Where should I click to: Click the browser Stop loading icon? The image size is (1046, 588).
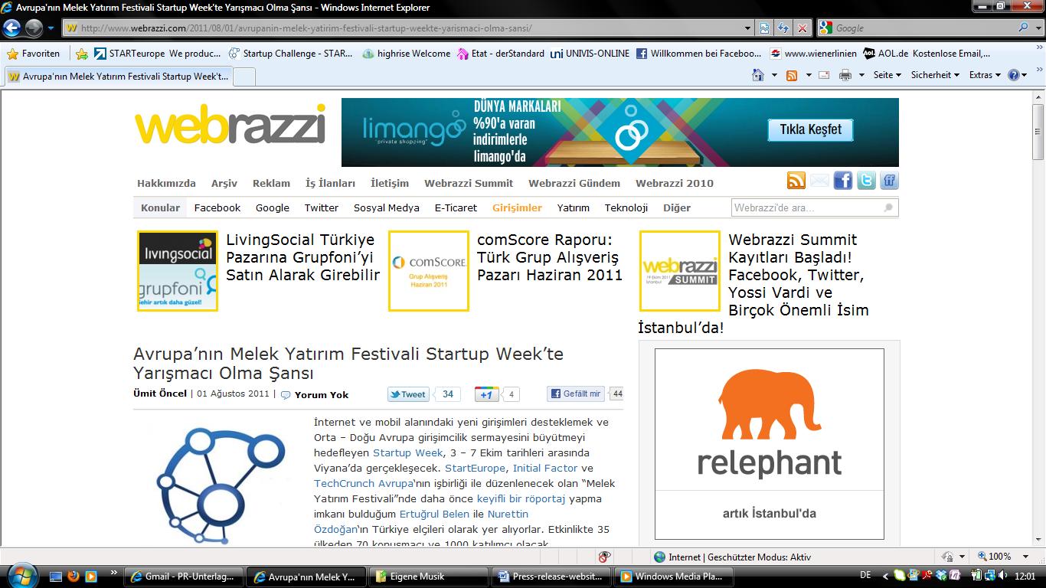coord(802,28)
